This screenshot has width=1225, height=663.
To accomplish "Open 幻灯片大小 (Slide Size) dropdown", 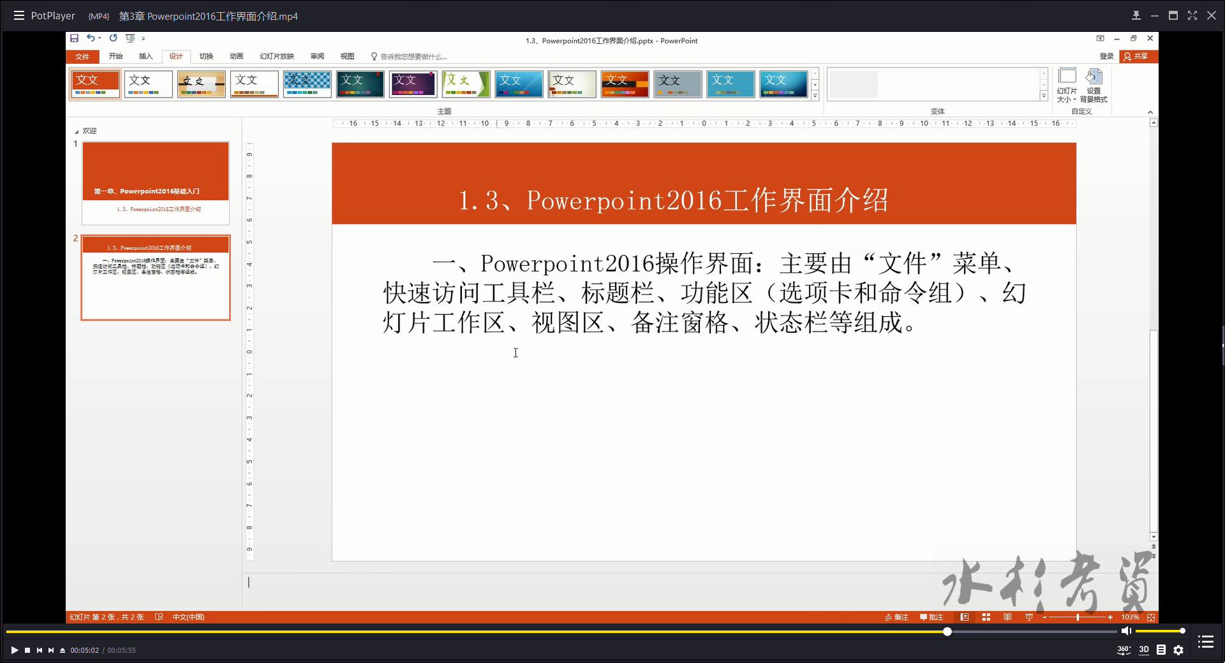I will point(1067,85).
